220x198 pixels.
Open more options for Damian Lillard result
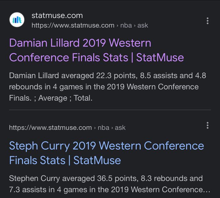coord(208,21)
